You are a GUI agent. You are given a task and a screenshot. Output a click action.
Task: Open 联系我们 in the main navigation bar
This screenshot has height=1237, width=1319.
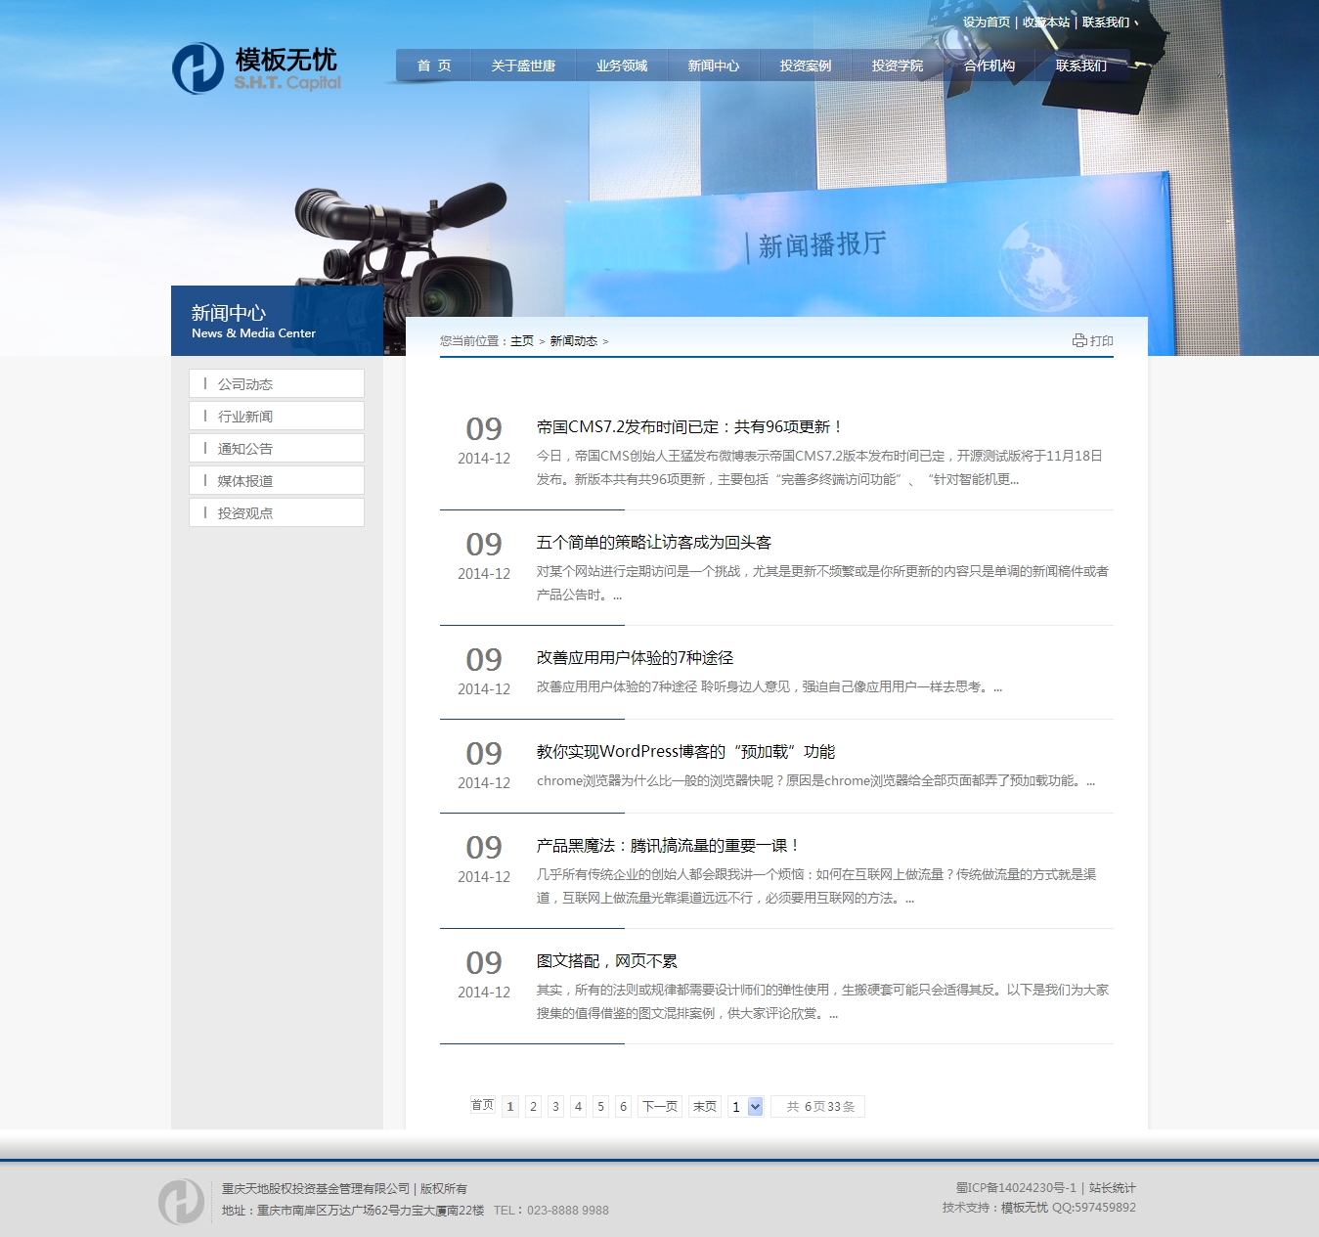click(x=1080, y=66)
